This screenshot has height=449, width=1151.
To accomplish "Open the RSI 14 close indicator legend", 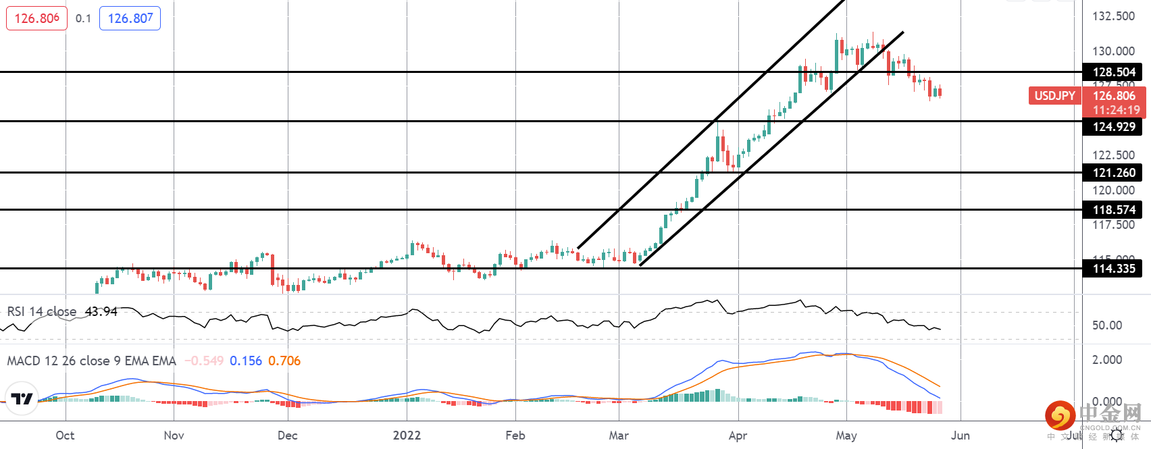I will click(x=42, y=311).
